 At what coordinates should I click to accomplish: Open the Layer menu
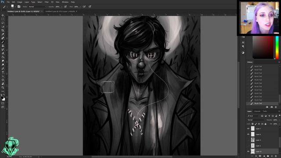click(x=27, y=2)
